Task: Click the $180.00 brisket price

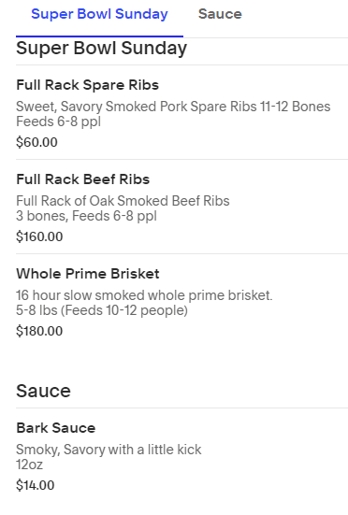Action: coord(39,331)
